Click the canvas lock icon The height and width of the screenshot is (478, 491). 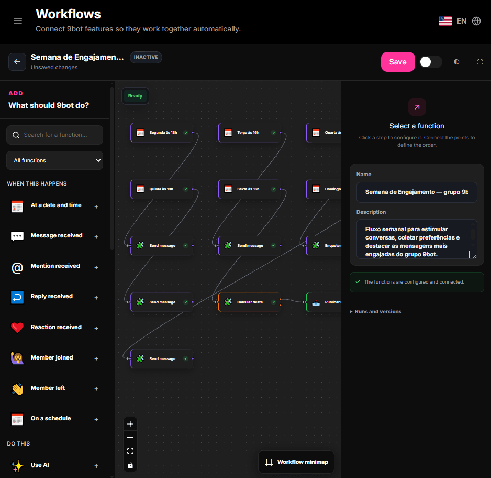pyautogui.click(x=130, y=465)
